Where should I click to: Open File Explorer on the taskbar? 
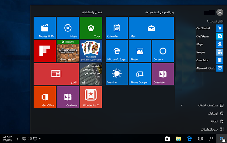(x=178, y=139)
